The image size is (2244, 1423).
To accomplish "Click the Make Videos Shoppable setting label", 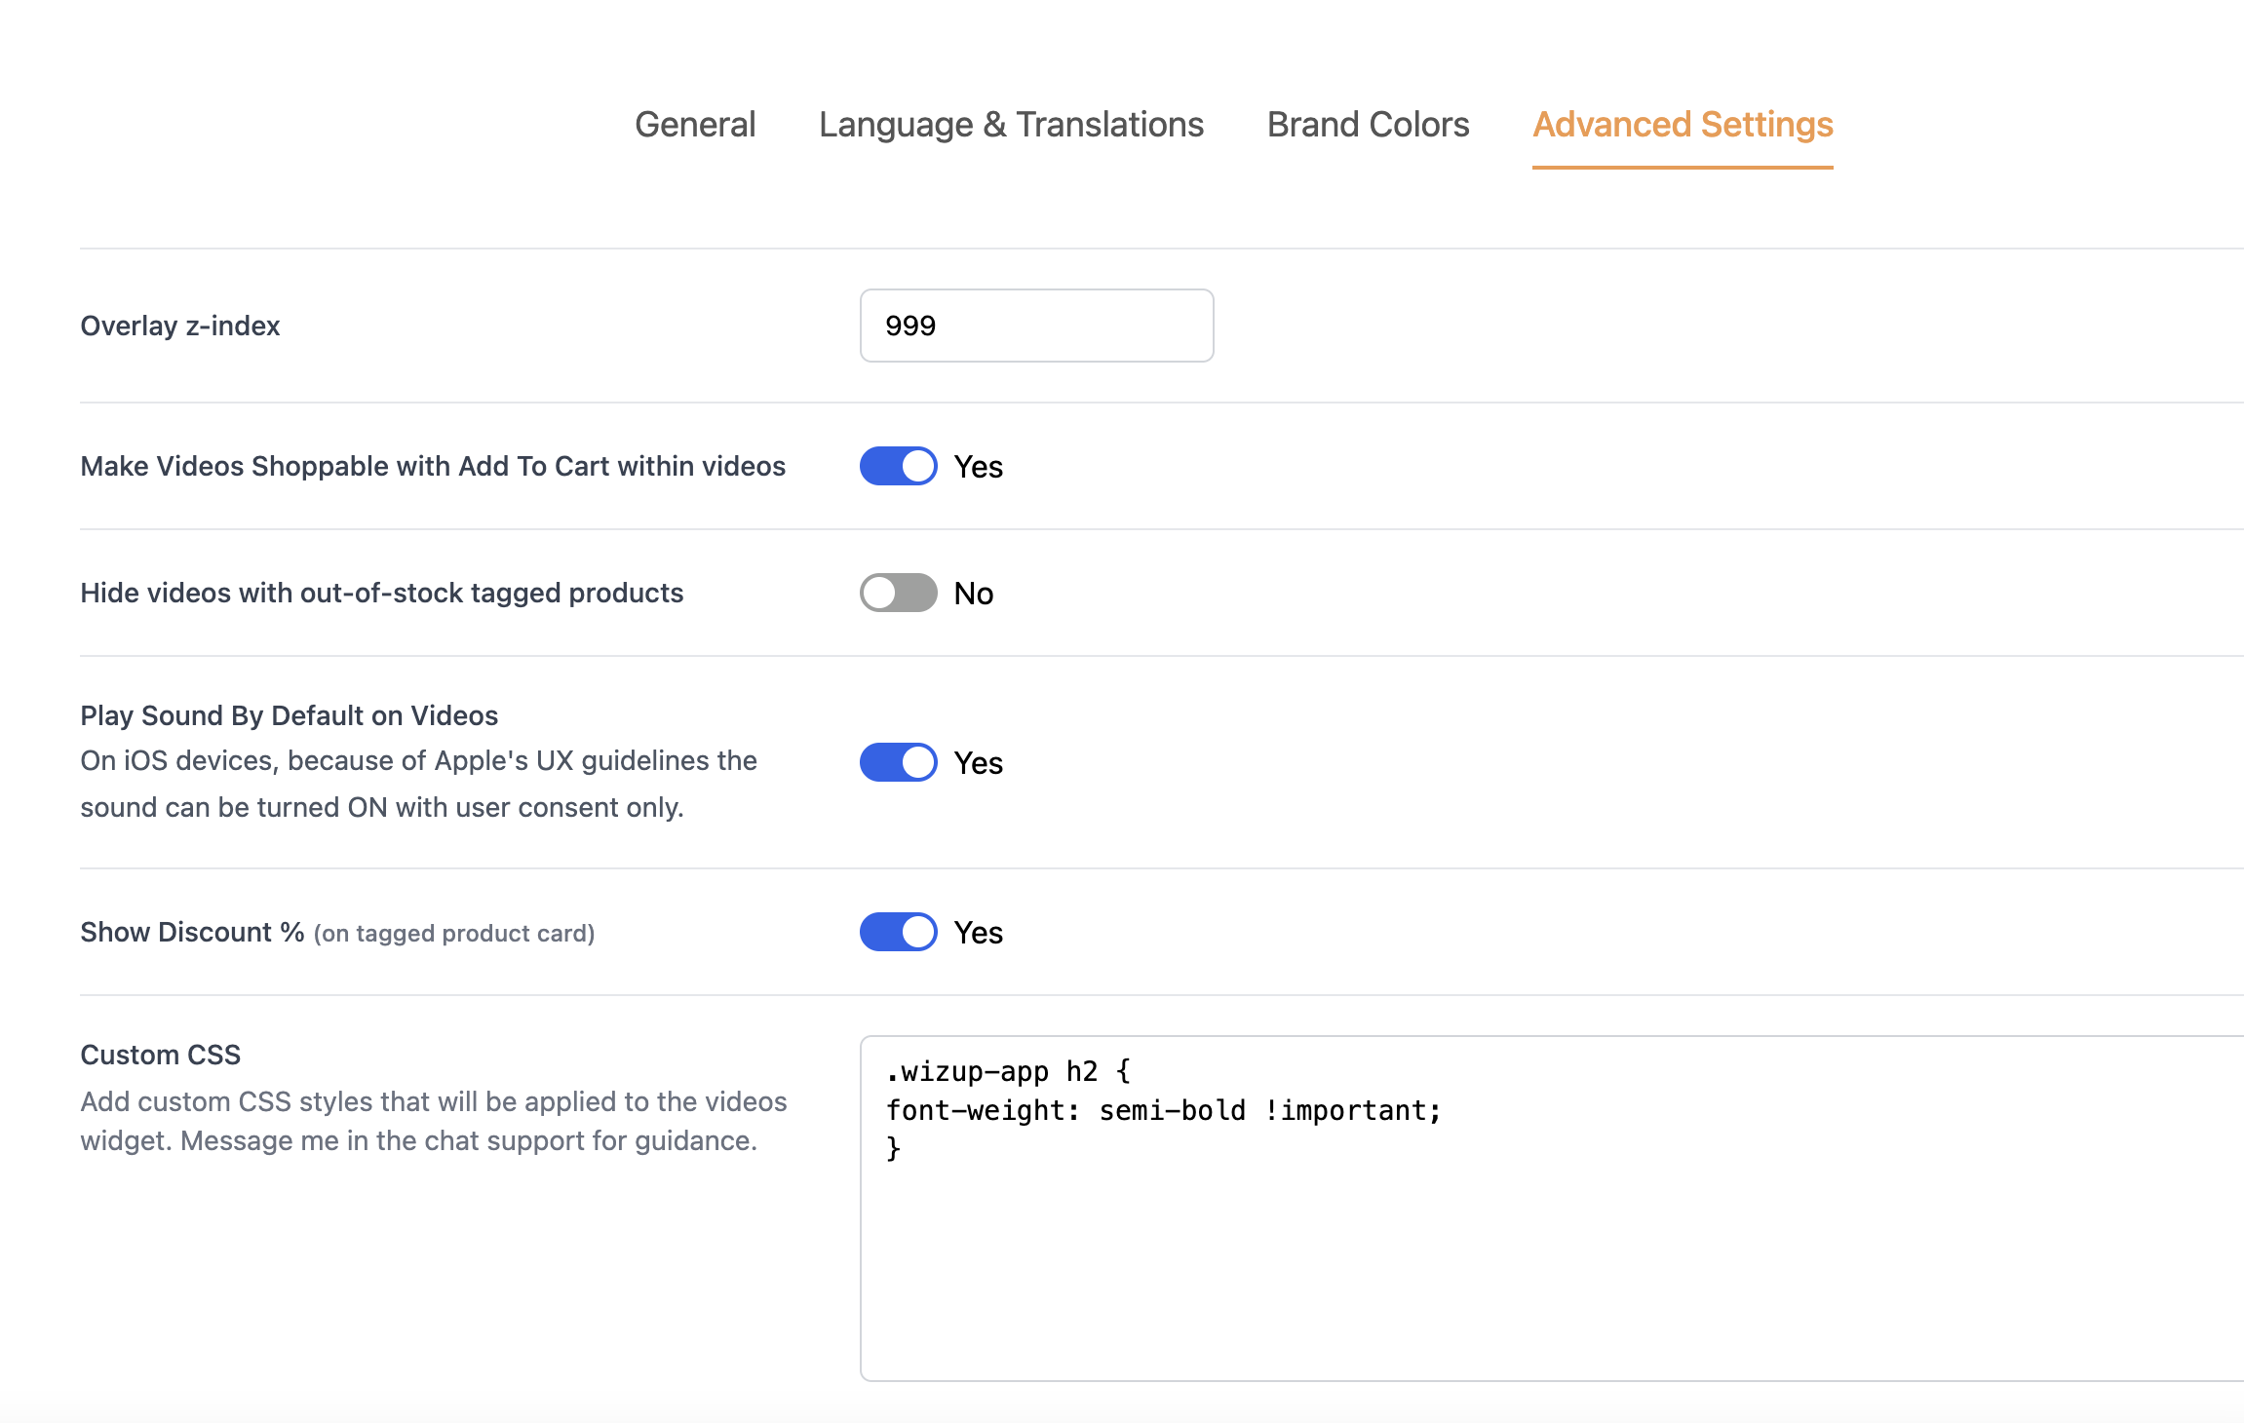I will click(432, 466).
